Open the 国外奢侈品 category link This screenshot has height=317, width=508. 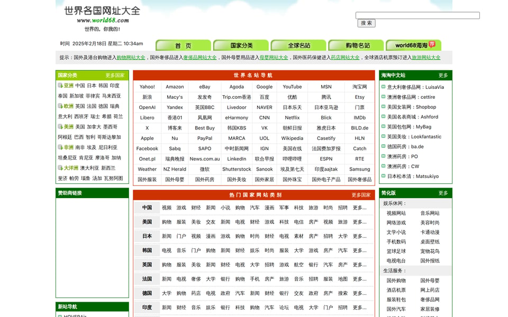pos(360,179)
